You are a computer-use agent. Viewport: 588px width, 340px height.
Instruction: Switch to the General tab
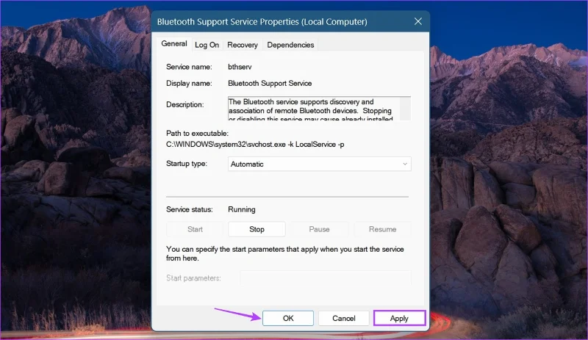(174, 44)
